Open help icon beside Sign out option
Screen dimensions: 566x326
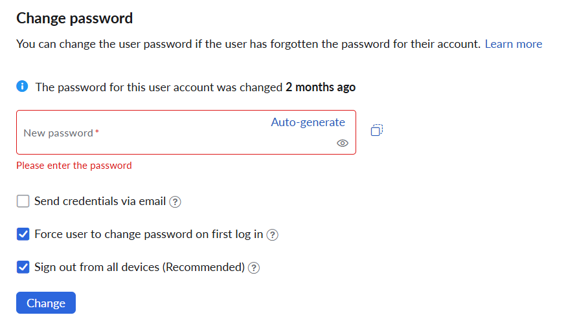point(254,268)
